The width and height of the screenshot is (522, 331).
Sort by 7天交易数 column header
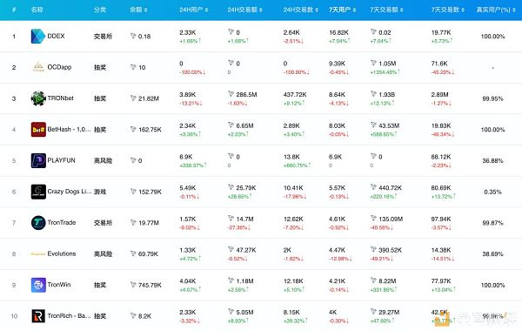(448, 10)
